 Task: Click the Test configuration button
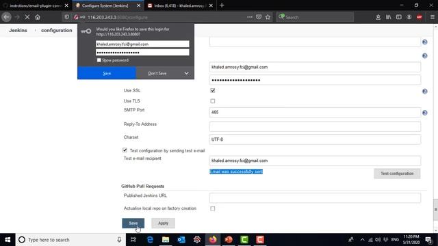point(397,174)
